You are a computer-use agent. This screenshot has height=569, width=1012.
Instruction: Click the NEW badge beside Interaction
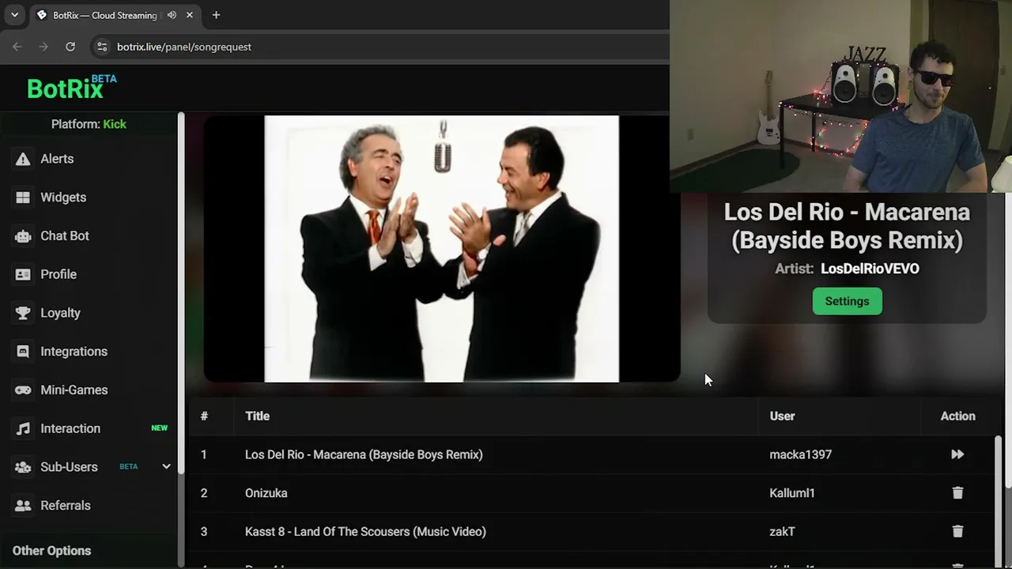pos(159,428)
